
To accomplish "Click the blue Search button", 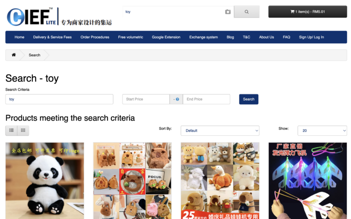I will pos(249,99).
